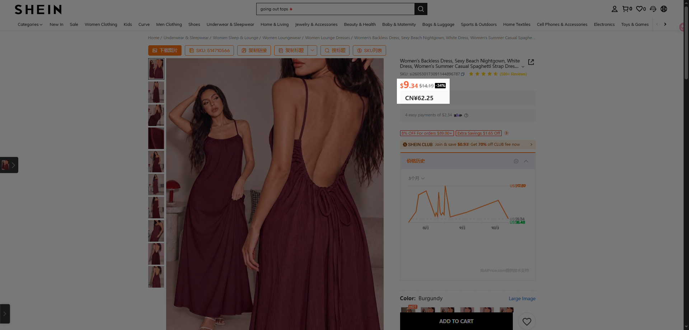Click the customer service headset icon
The width and height of the screenshot is (689, 330).
click(x=653, y=9)
